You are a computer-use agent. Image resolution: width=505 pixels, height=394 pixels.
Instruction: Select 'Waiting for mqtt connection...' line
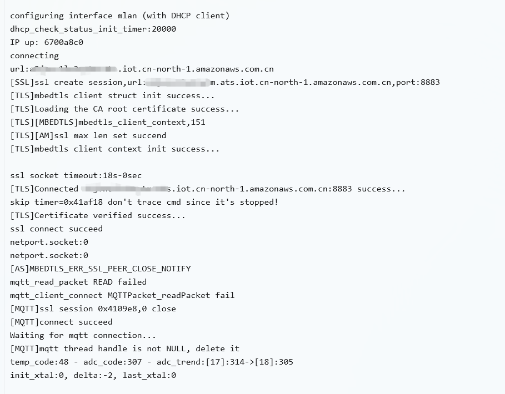coord(83,335)
